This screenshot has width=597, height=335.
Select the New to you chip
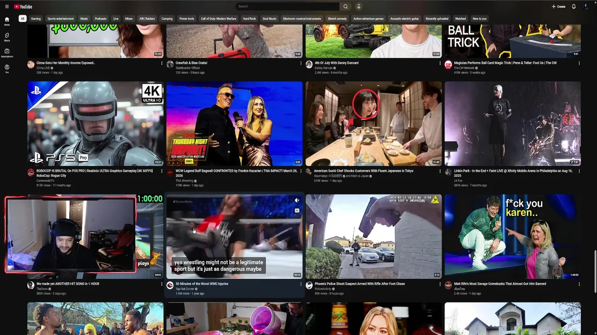click(479, 19)
